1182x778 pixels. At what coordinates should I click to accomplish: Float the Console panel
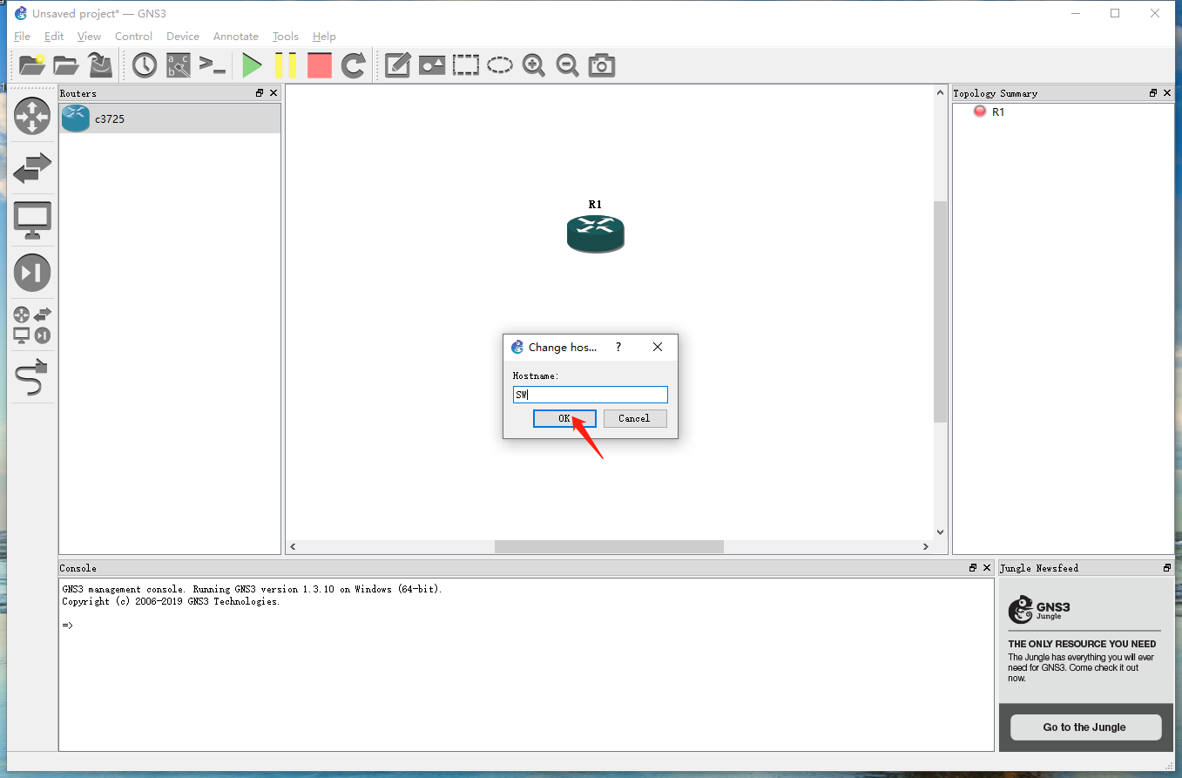[x=973, y=568]
